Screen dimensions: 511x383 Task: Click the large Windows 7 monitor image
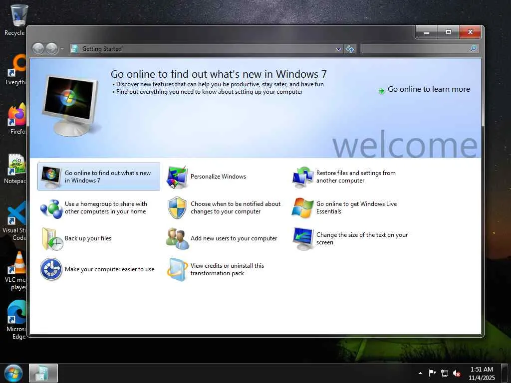click(70, 106)
